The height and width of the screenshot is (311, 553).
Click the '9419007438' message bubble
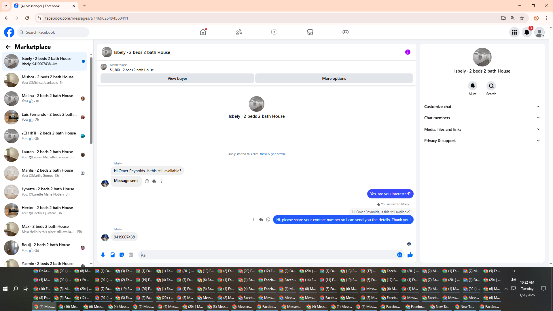coord(124,237)
